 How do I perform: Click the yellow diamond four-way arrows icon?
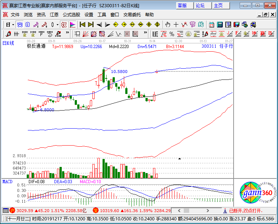(x=149, y=25)
